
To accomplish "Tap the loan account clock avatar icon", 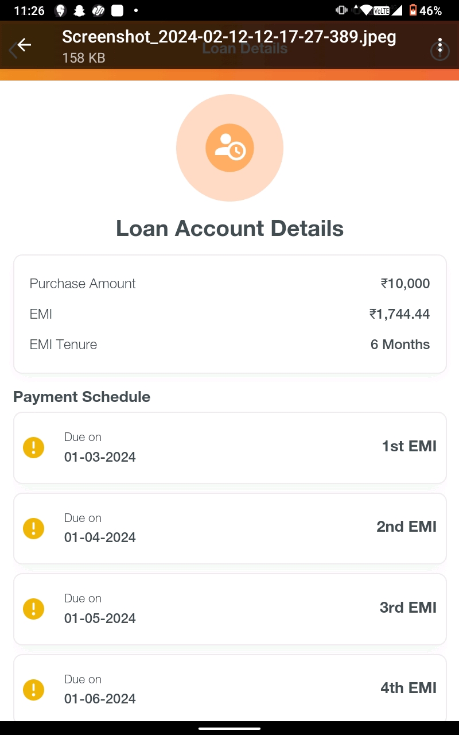I will [229, 148].
